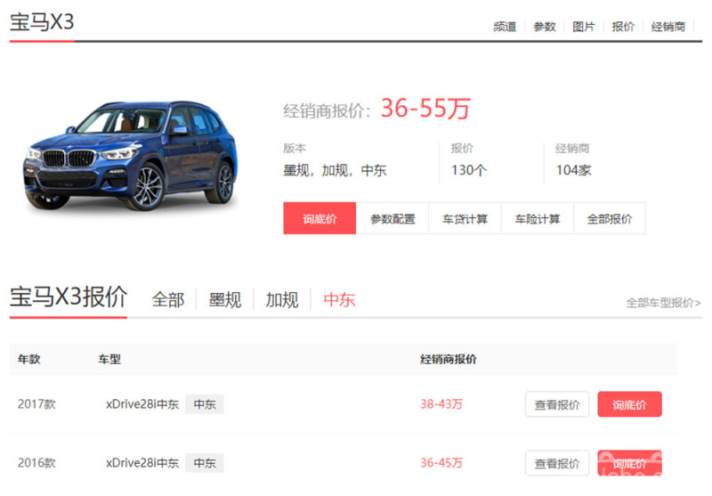Select the 全部 tab in 宝马X3报价

(168, 300)
